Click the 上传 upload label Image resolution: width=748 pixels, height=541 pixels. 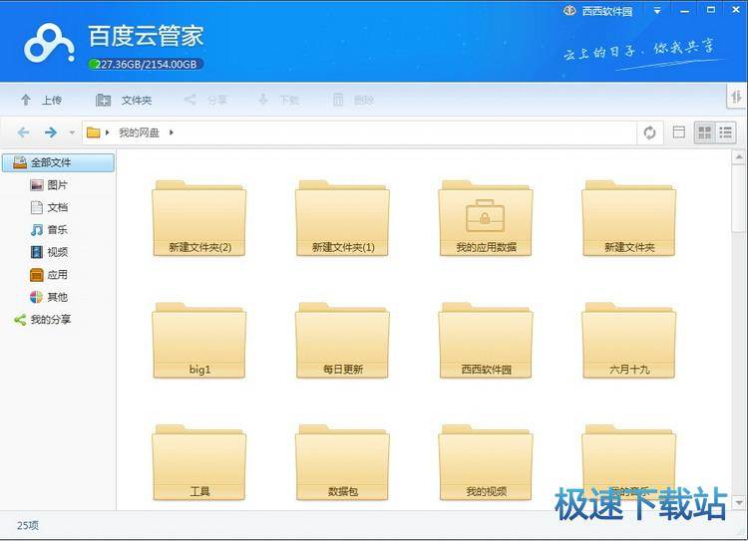[x=52, y=100]
